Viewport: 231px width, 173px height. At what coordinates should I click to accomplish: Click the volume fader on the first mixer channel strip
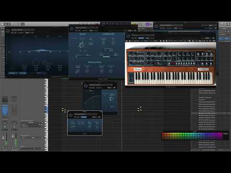(x=3, y=138)
